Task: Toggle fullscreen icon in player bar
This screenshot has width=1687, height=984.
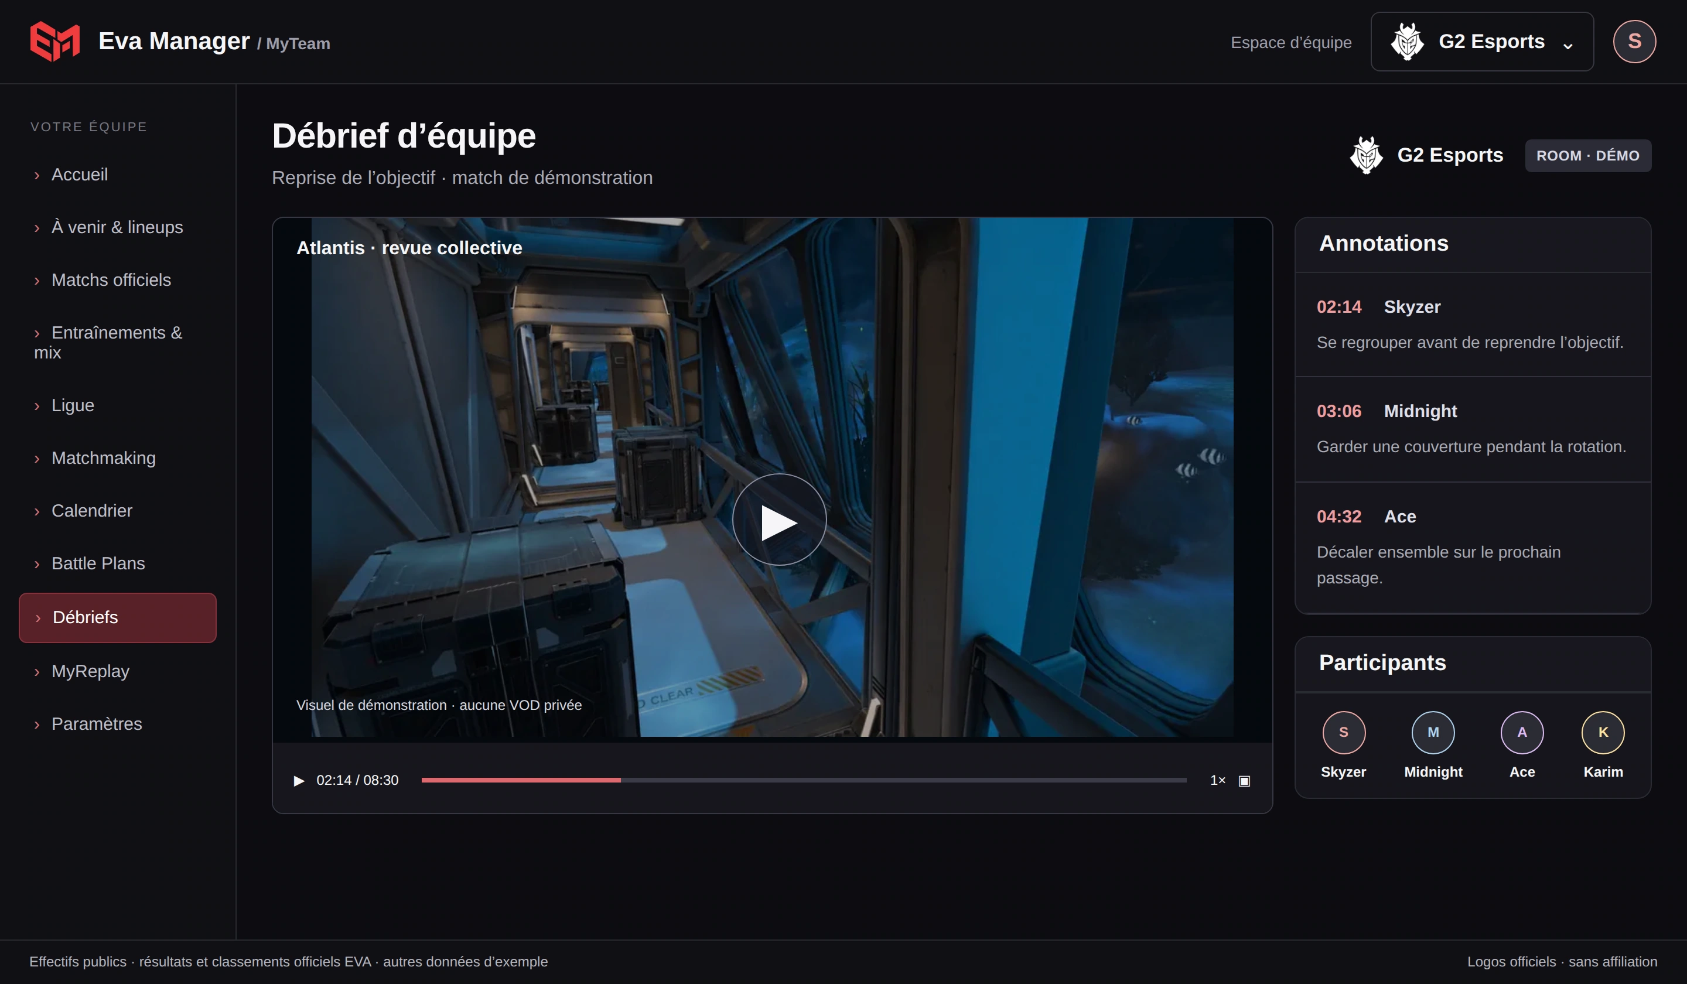Action: 1244,781
